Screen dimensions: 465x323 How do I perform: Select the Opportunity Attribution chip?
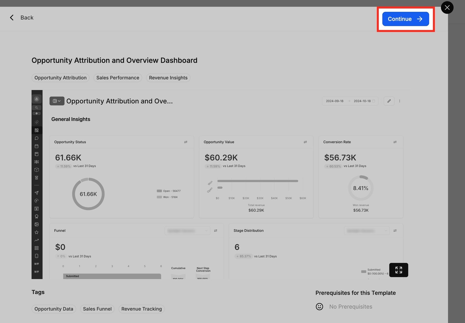[60, 78]
